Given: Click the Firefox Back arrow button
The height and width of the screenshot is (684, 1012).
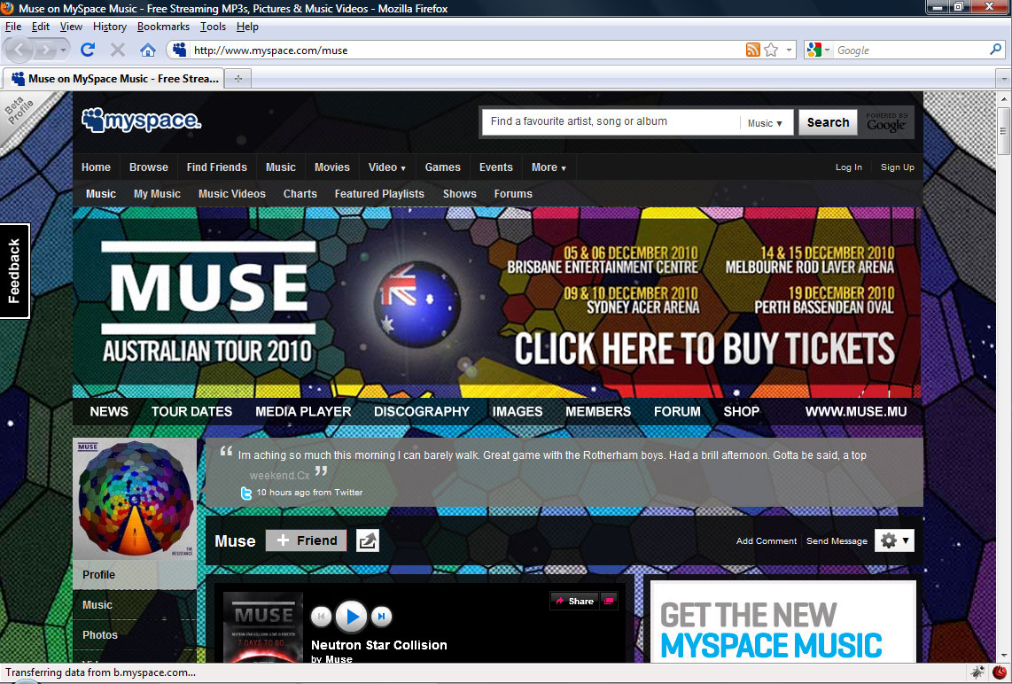Looking at the screenshot, I should tap(19, 50).
